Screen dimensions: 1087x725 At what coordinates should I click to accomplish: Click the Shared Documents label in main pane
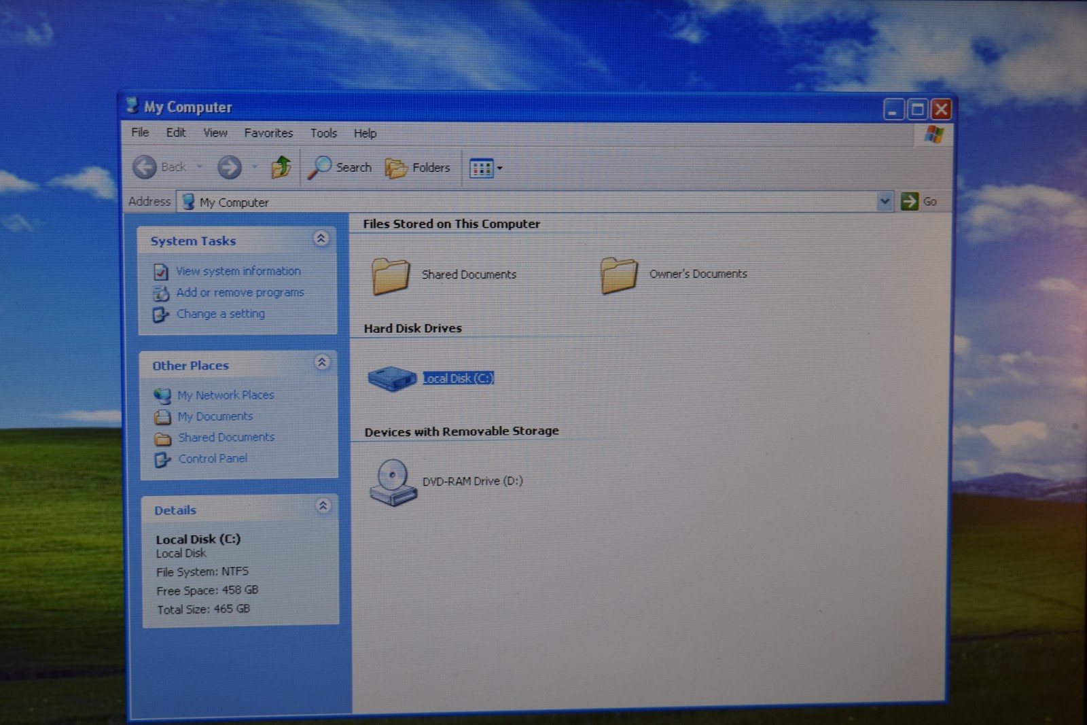click(x=469, y=275)
